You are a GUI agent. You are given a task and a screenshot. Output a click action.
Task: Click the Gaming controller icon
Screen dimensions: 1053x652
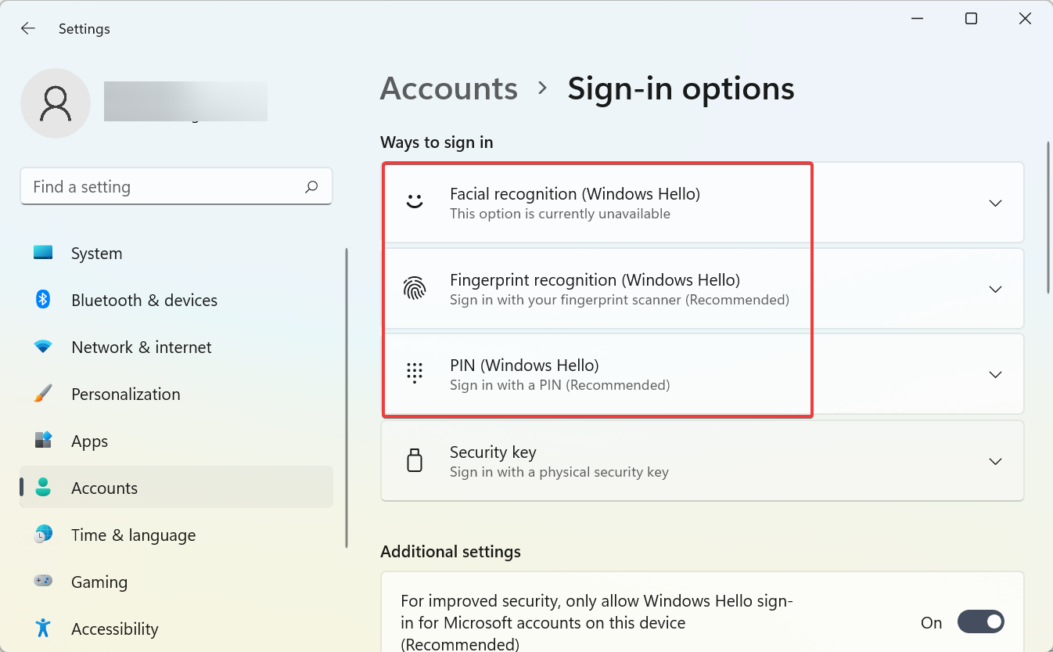41,582
